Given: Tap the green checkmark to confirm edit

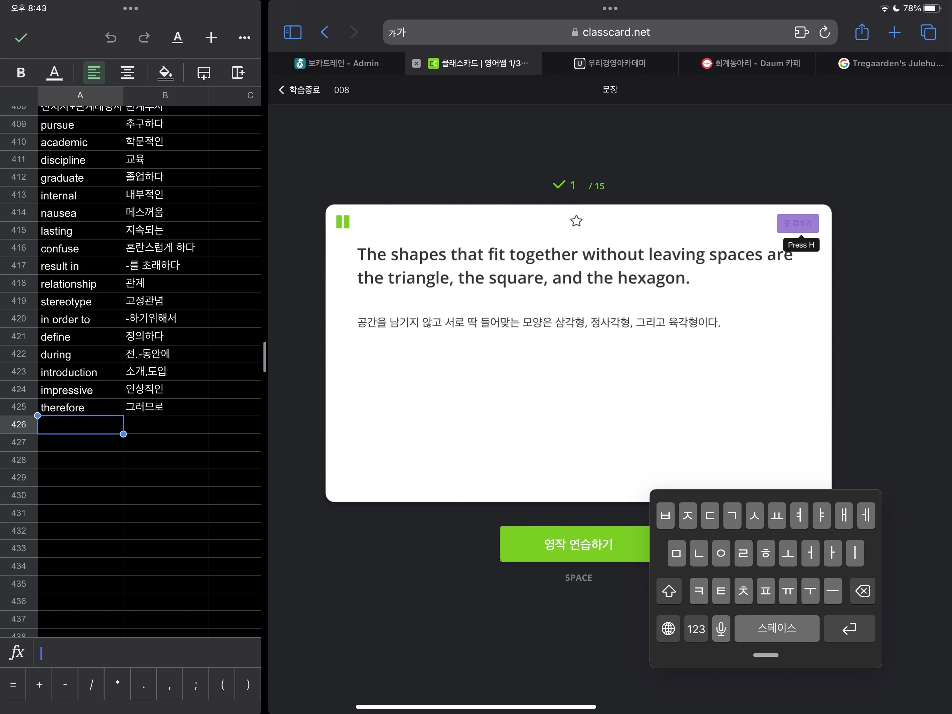Looking at the screenshot, I should tap(21, 38).
